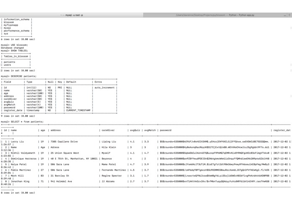Click the CURRENT_TIMESTAMP default value
The image size is (292, 208).
pyautogui.click(x=78, y=110)
